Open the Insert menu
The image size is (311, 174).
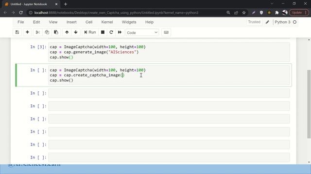tap(71, 22)
